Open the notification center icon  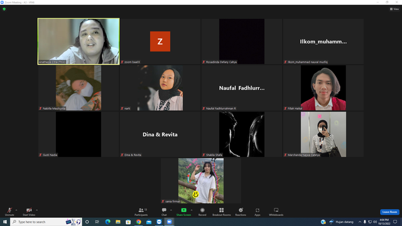pyautogui.click(x=395, y=222)
